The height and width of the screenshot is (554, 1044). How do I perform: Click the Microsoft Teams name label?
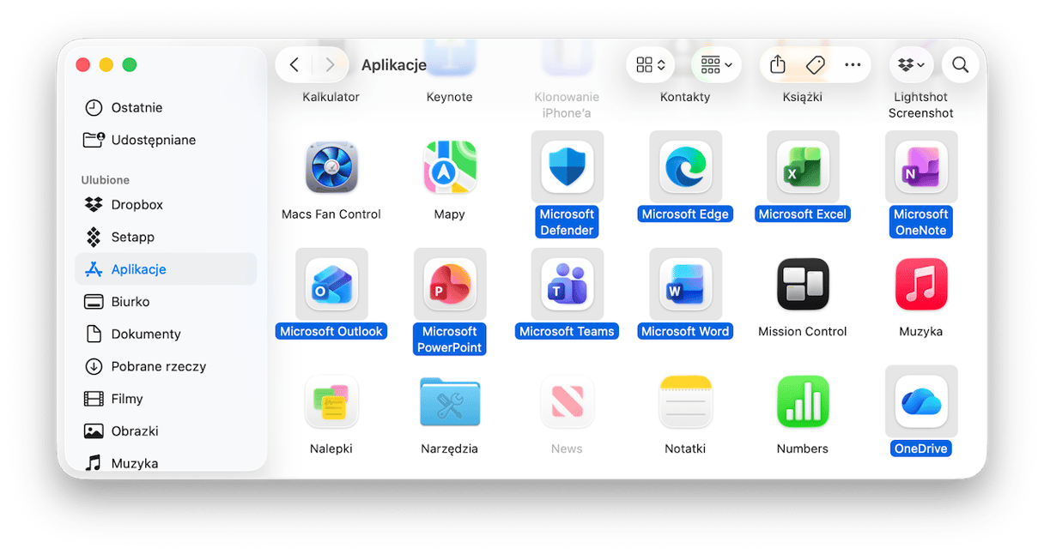(568, 332)
